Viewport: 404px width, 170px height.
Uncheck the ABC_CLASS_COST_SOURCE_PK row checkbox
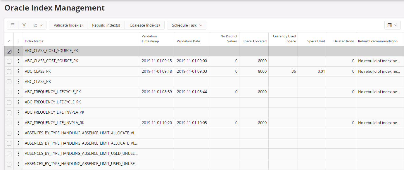click(x=9, y=51)
